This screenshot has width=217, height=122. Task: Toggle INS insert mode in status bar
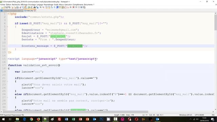coord(213,115)
